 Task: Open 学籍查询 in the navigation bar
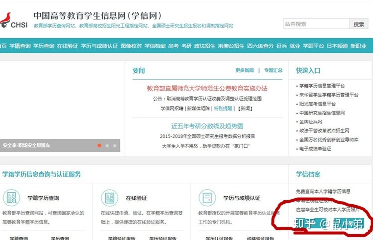(20, 46)
